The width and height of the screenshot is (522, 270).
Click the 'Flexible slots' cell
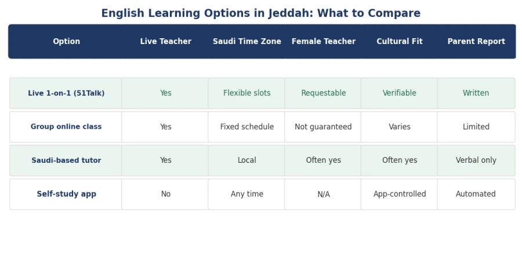(x=246, y=93)
